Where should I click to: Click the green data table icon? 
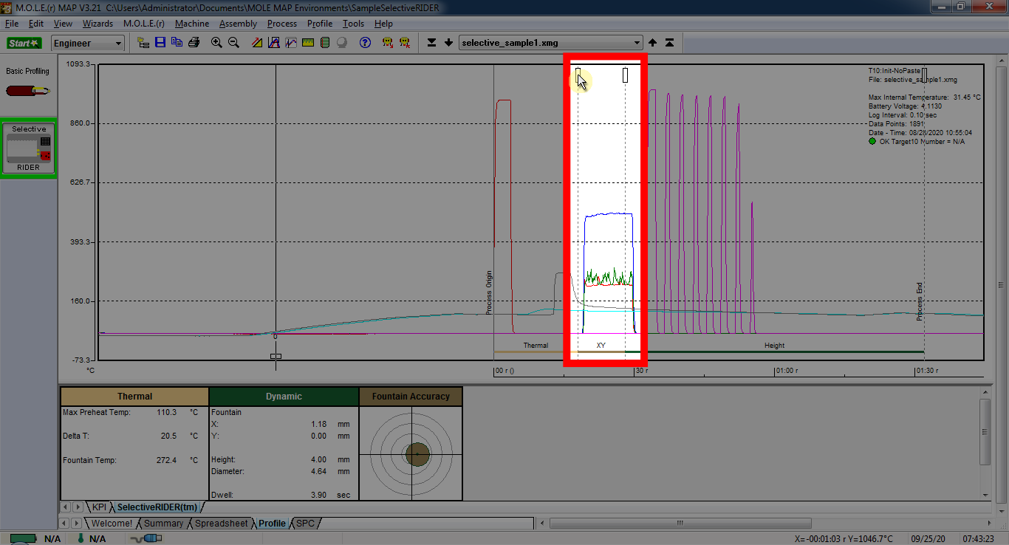click(x=325, y=43)
